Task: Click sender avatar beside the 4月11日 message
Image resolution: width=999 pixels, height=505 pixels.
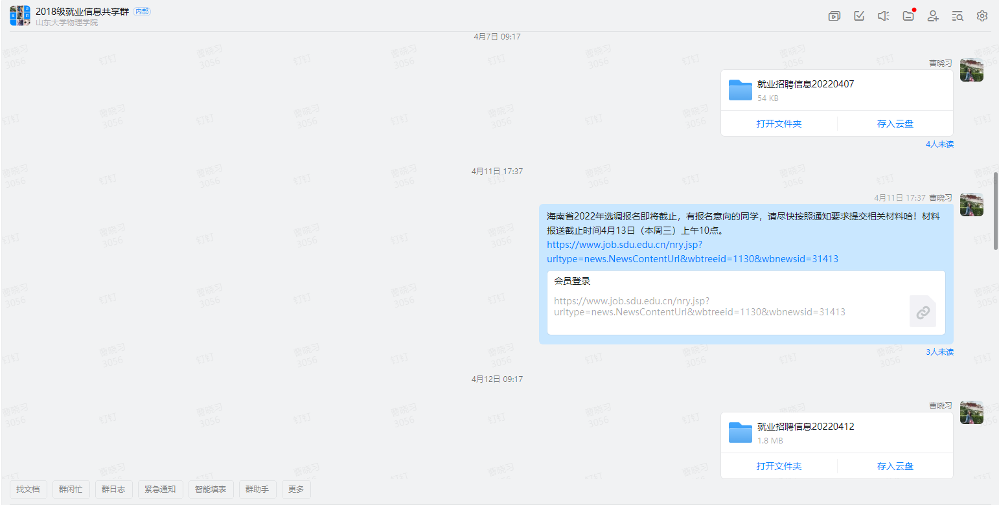Action: pos(971,205)
